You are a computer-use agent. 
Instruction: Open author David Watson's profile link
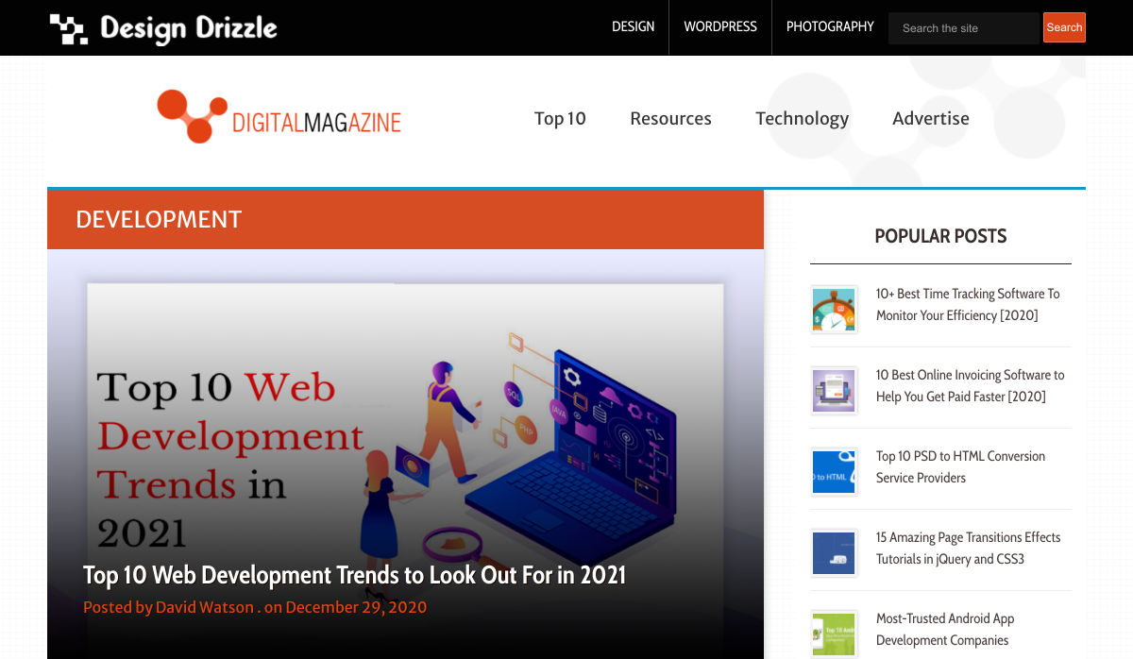tap(205, 607)
